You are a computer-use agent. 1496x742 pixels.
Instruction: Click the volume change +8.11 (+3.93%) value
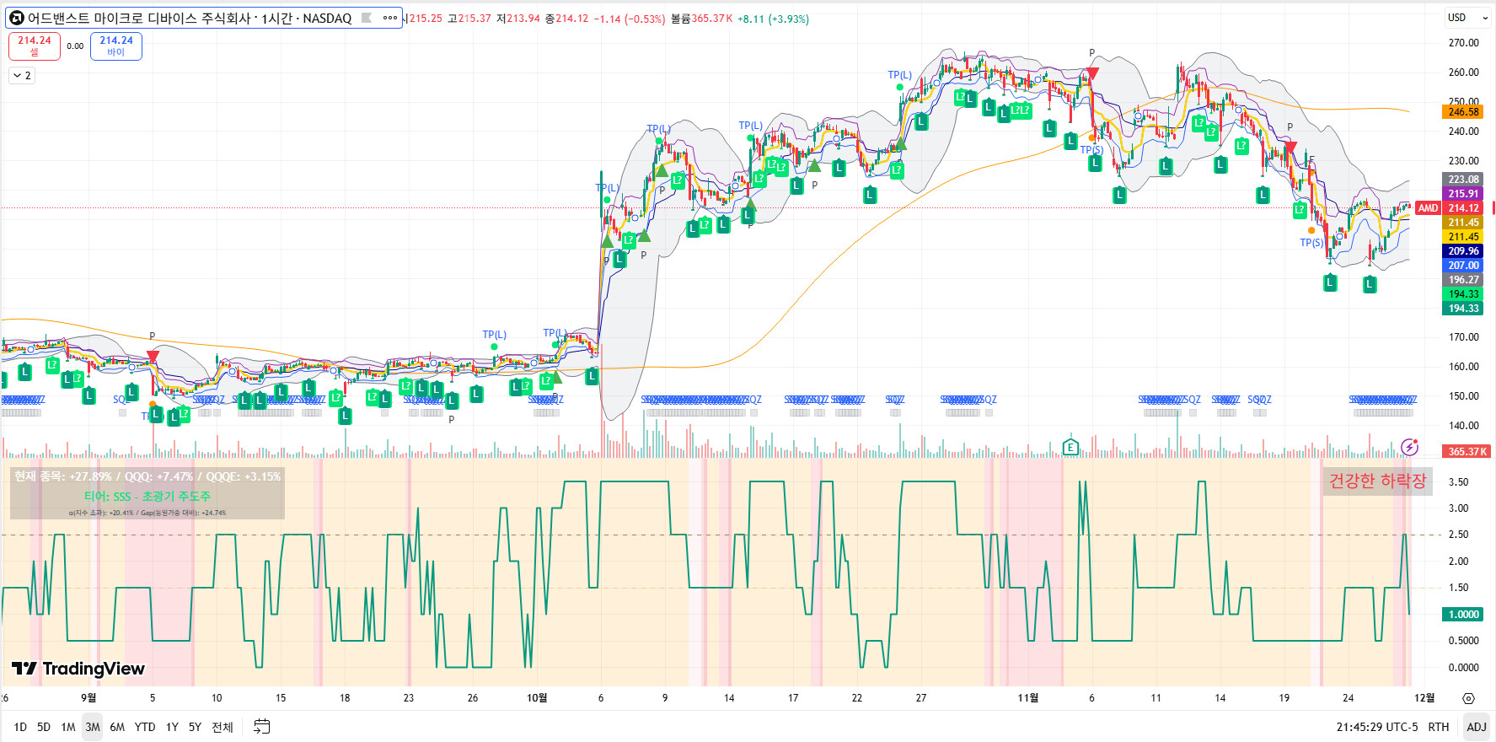(773, 19)
